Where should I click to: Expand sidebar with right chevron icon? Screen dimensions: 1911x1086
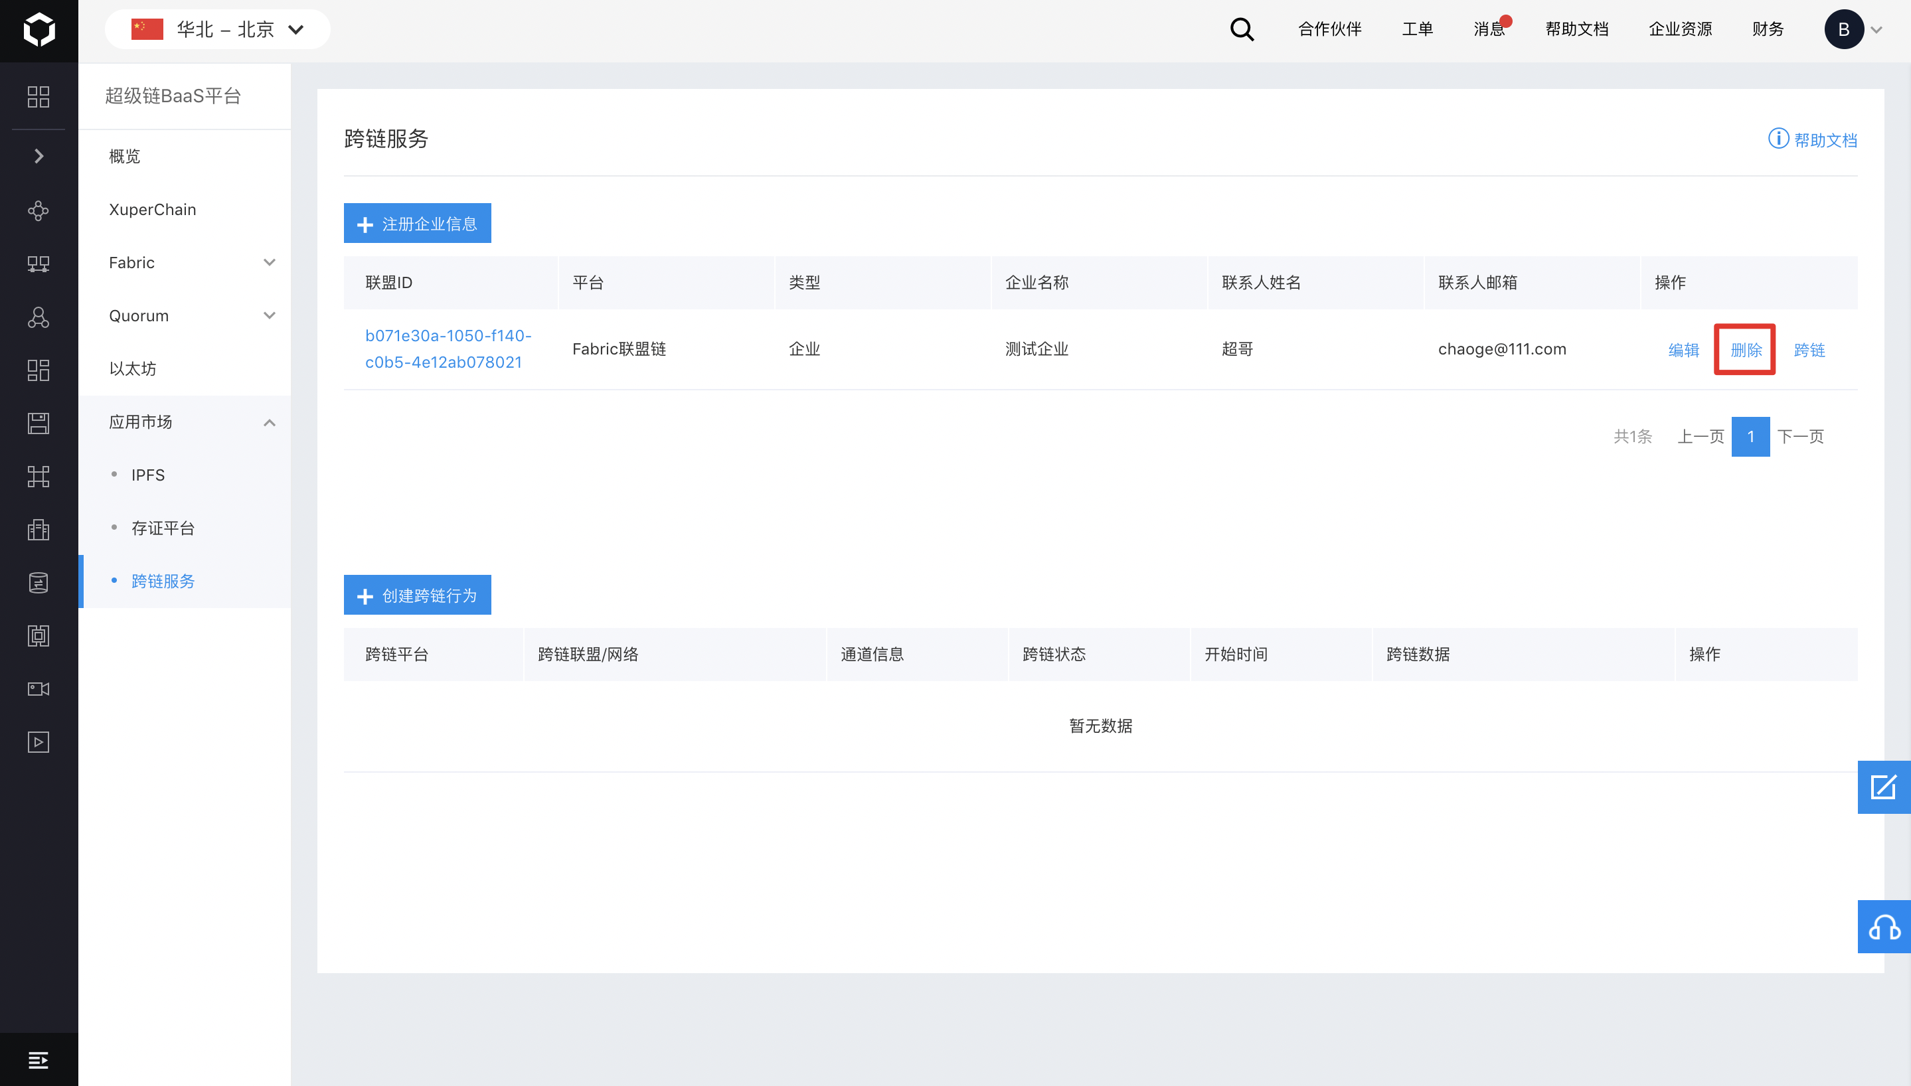coord(39,156)
